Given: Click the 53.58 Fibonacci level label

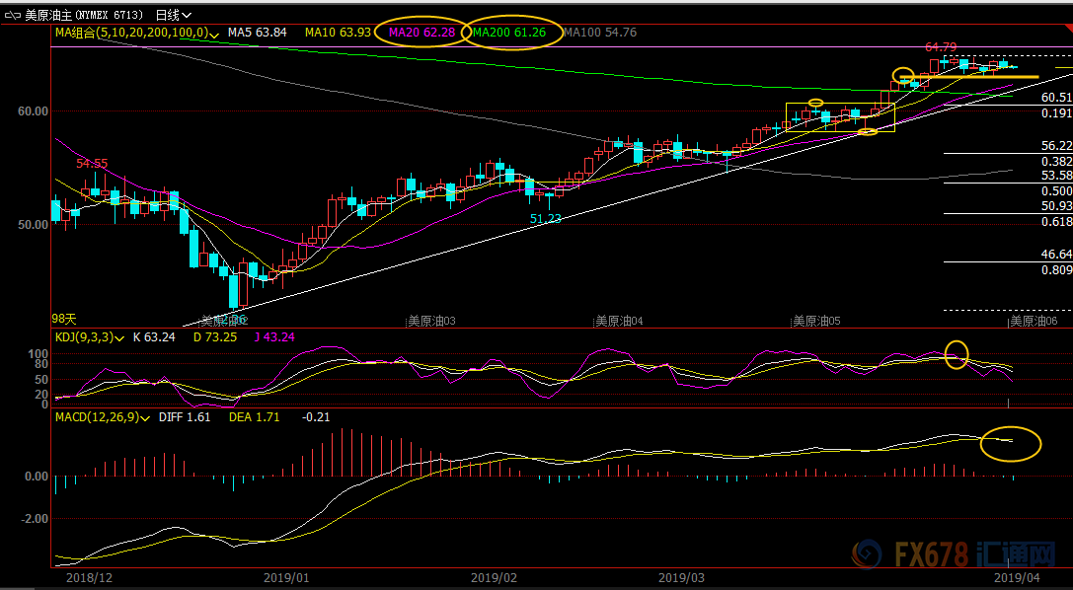Looking at the screenshot, I should pyautogui.click(x=1056, y=176).
